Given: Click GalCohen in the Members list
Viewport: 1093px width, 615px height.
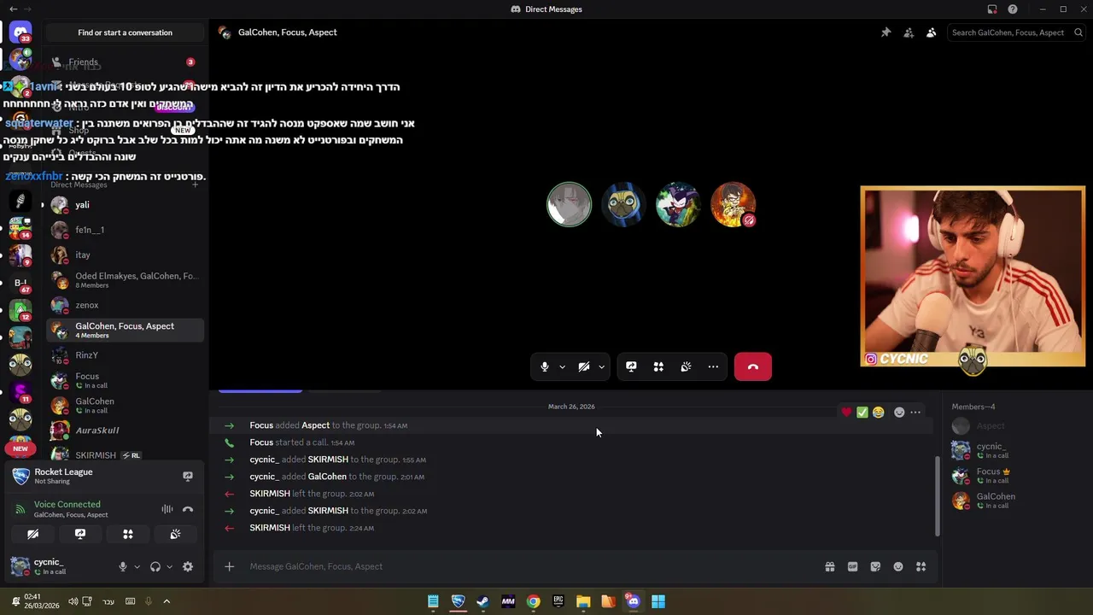Looking at the screenshot, I should (1013, 501).
